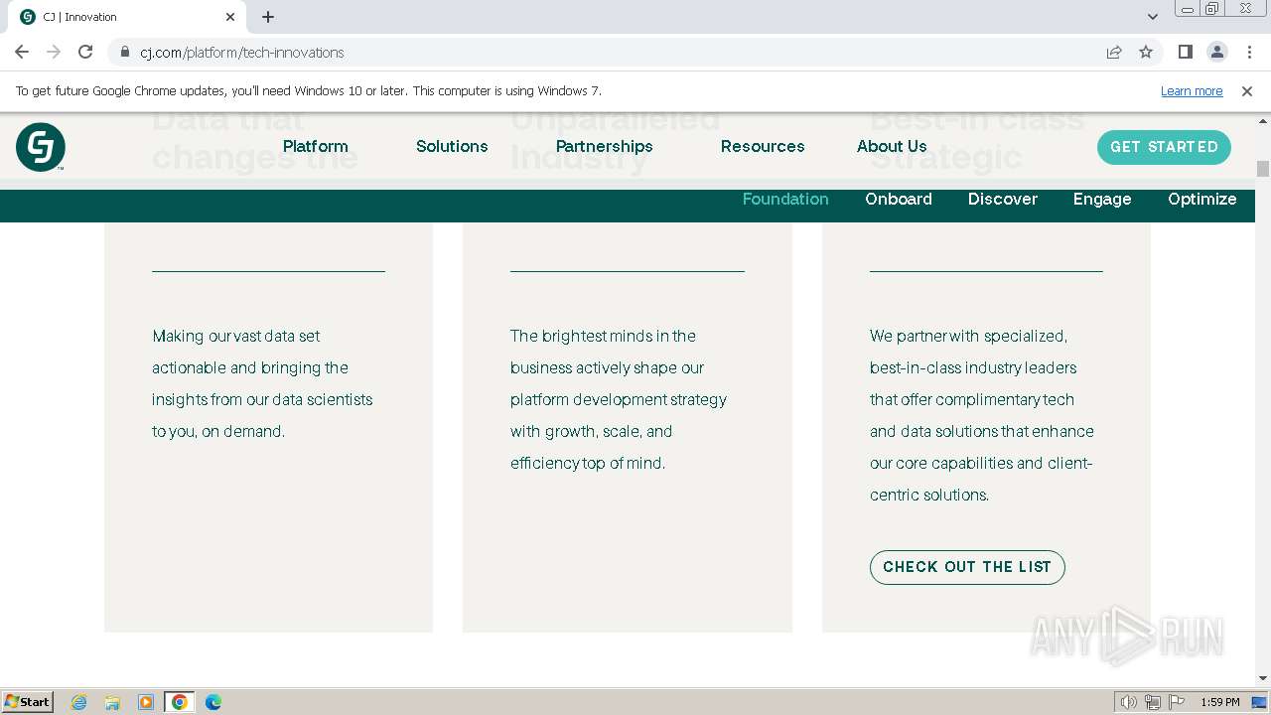This screenshot has height=715, width=1271.
Task: Open the About Us menu
Action: (892, 146)
